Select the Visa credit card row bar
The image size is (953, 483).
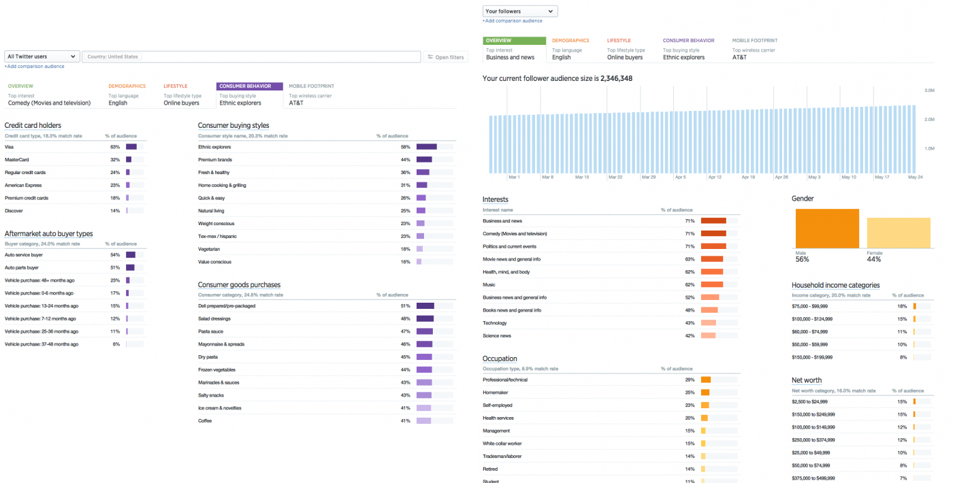point(131,147)
